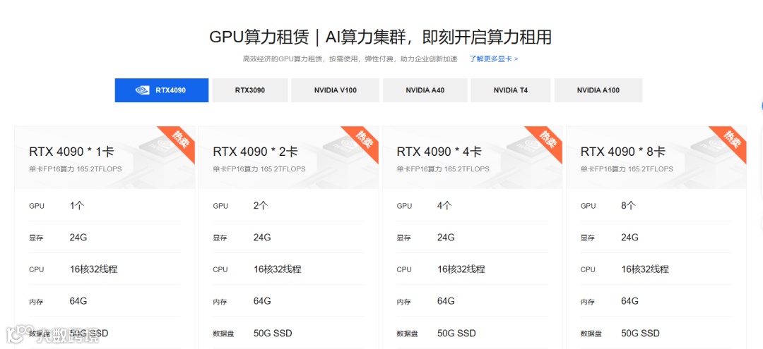
Task: Click the 24G 显存 value in 2卡 card
Action: (x=262, y=238)
